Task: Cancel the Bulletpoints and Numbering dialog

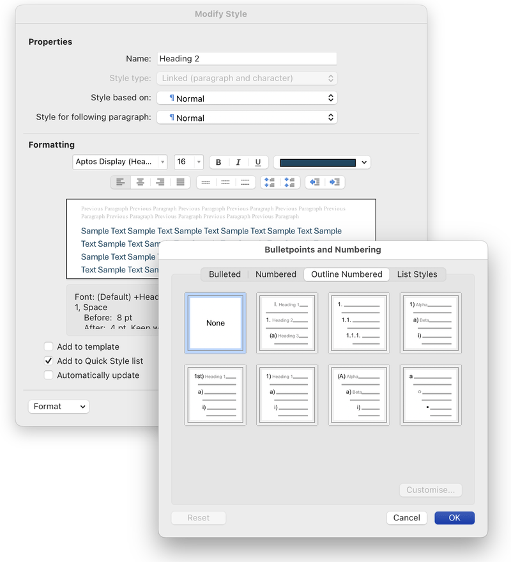Action: (406, 518)
